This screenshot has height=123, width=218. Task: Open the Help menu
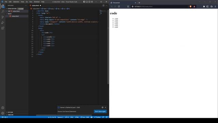43,2
